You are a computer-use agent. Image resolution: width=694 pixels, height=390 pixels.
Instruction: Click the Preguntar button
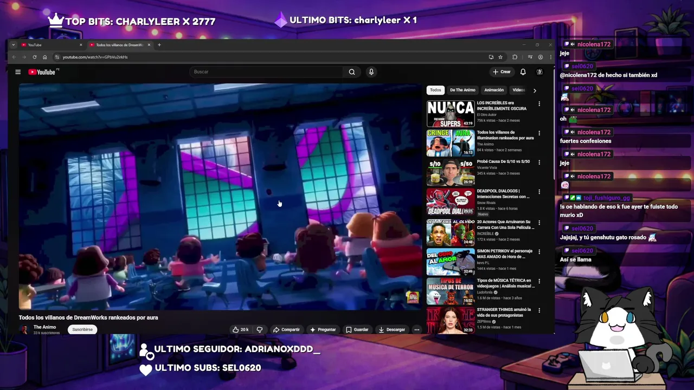pos(323,329)
